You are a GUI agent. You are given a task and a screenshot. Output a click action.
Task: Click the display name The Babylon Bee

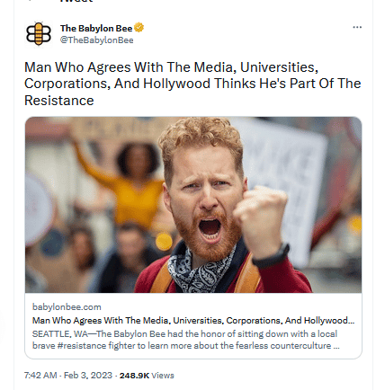click(96, 28)
